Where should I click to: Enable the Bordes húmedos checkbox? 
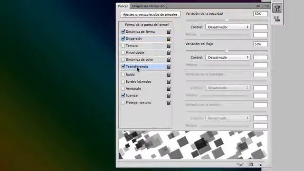tap(123, 82)
